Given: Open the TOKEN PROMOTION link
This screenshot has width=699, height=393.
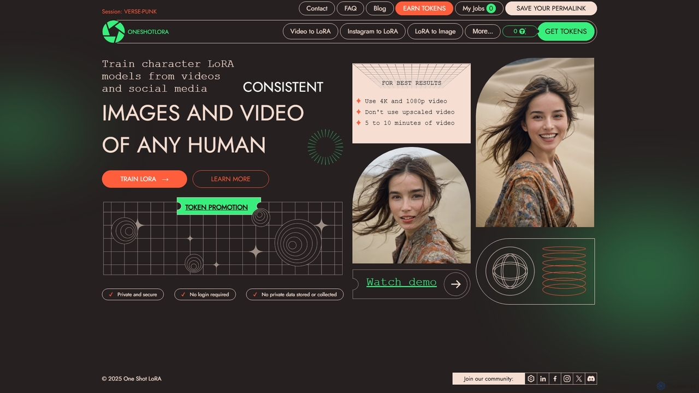Looking at the screenshot, I should [x=216, y=207].
